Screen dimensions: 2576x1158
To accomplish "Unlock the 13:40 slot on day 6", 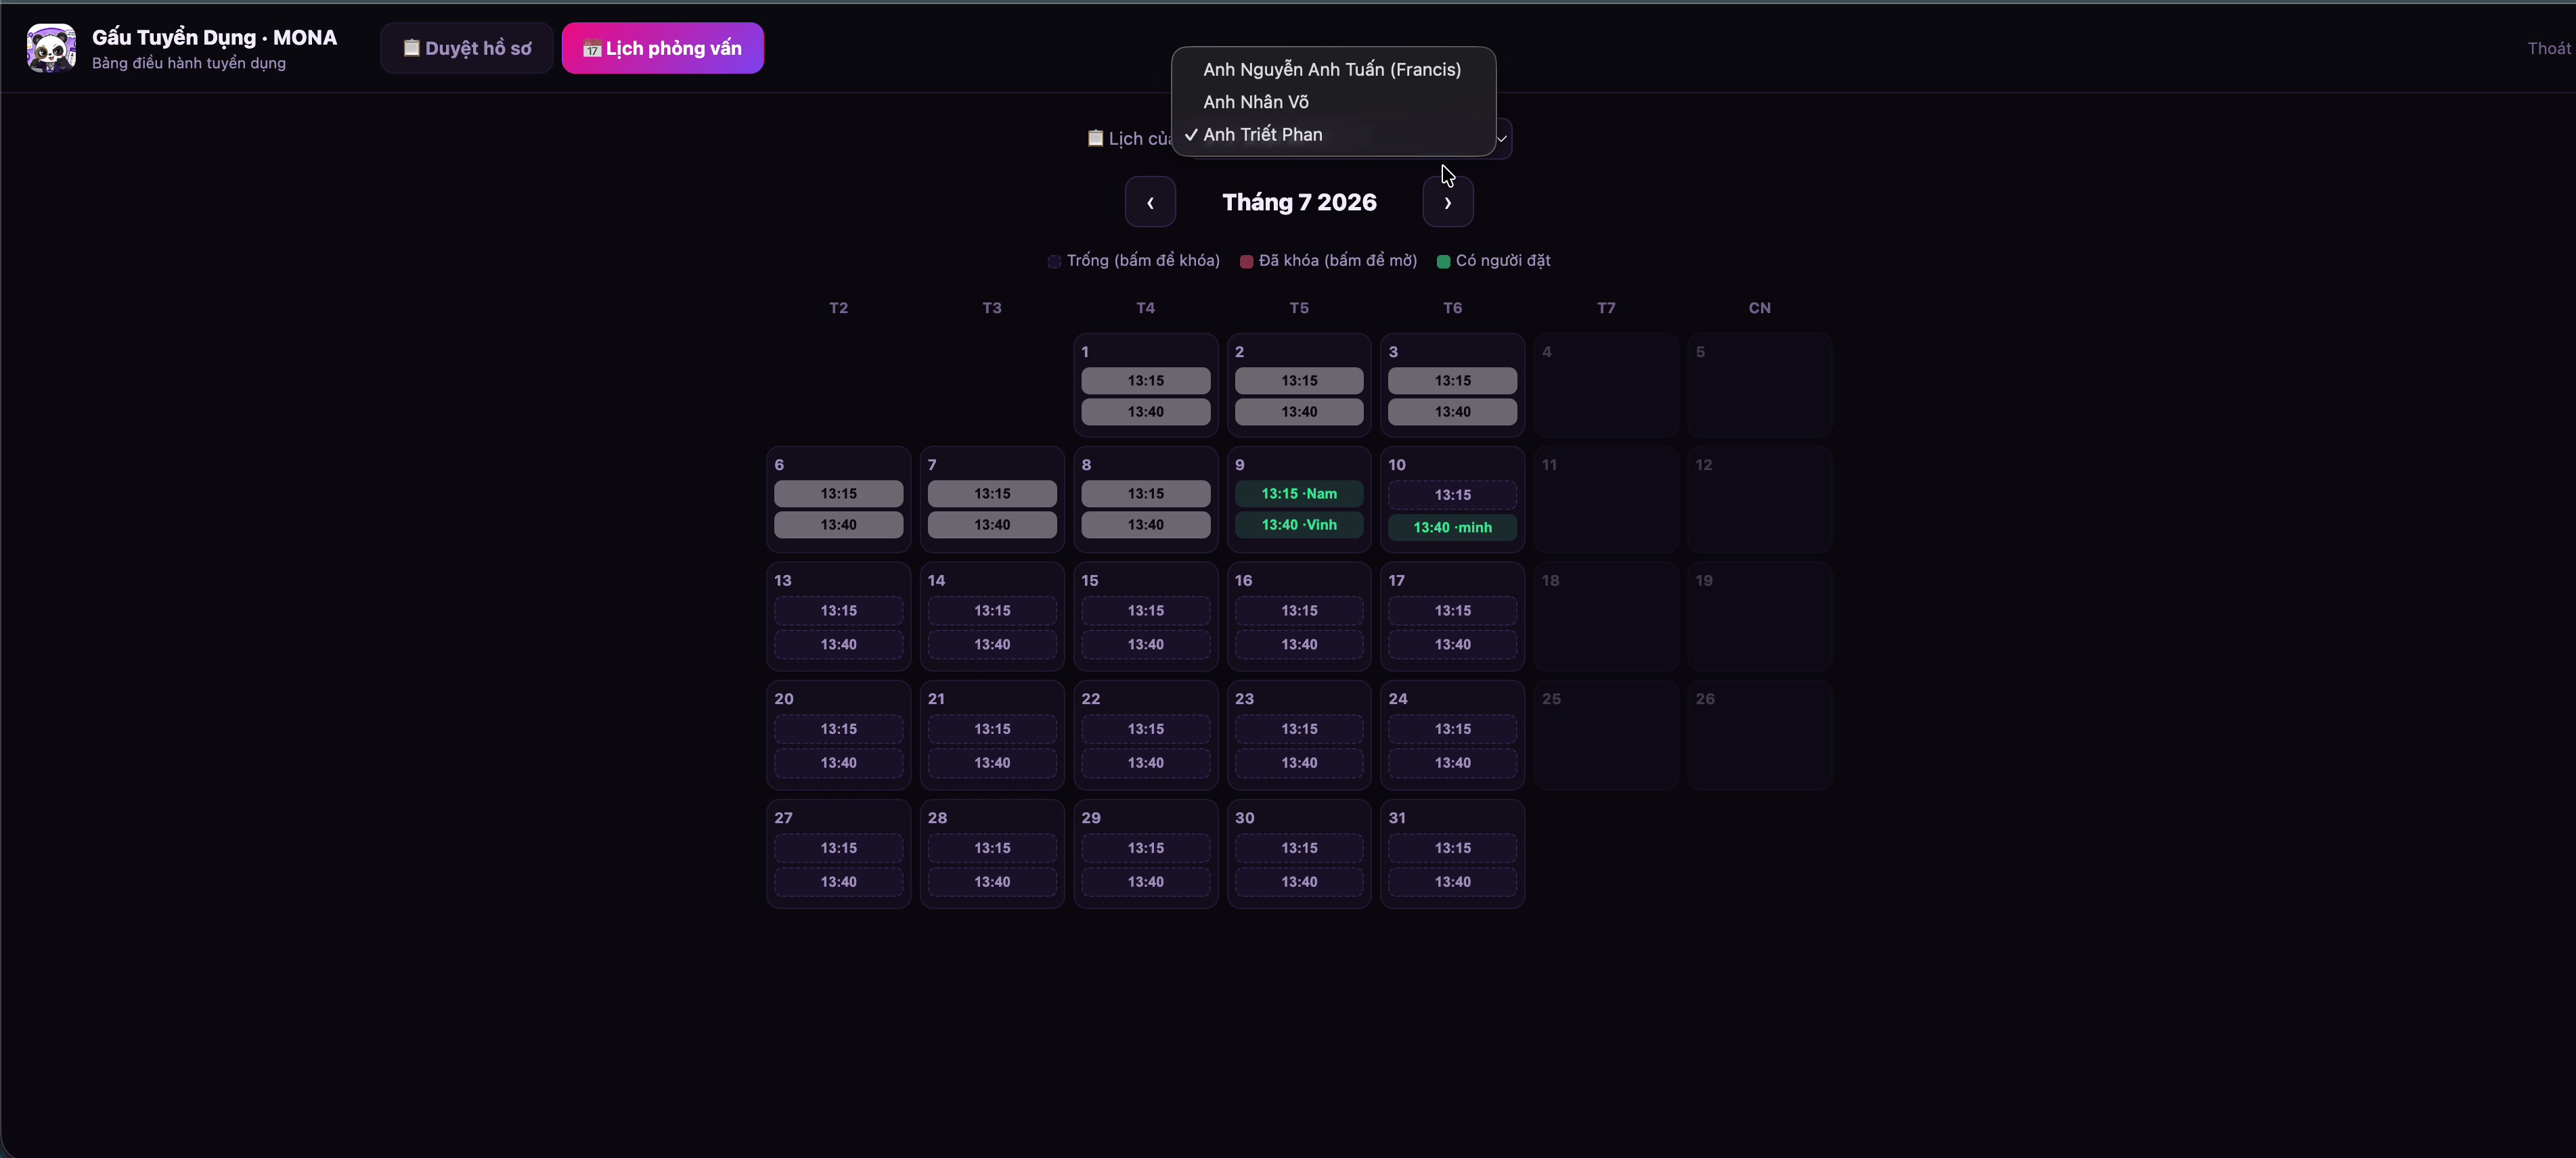I will click(838, 524).
